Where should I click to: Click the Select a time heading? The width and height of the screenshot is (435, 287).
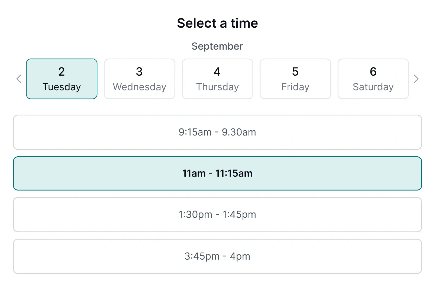click(x=217, y=23)
